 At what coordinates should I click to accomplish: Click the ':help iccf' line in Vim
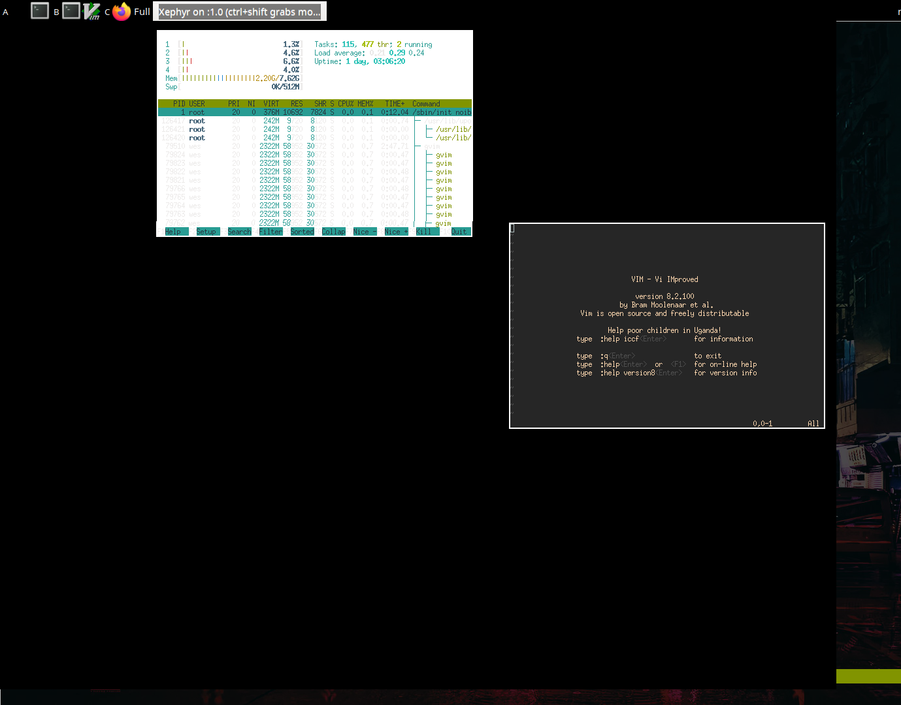click(664, 339)
